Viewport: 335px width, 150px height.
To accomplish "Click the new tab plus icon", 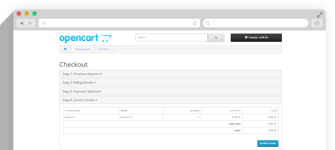I will click(44, 23).
